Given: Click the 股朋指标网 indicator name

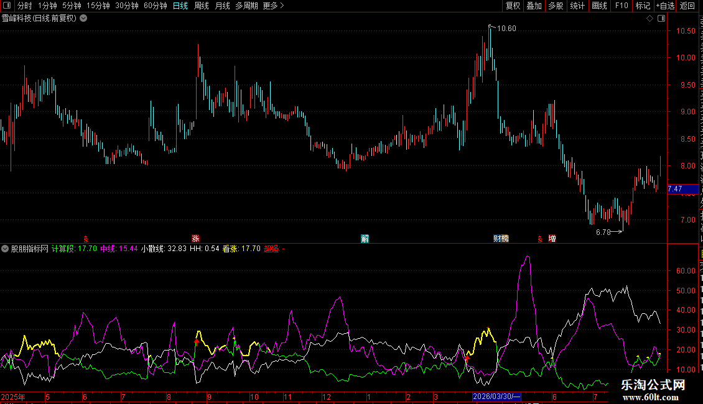Looking at the screenshot, I should [30, 249].
